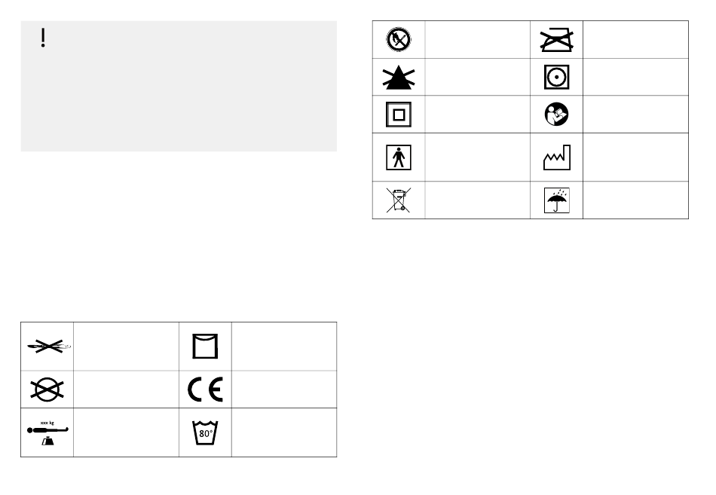The image size is (716, 495).
Task: Click the no open flame symbol
Action: coord(398,39)
